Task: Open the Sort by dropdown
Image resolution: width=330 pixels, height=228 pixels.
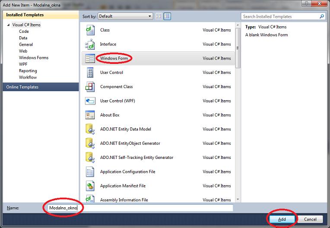Action: (x=125, y=16)
